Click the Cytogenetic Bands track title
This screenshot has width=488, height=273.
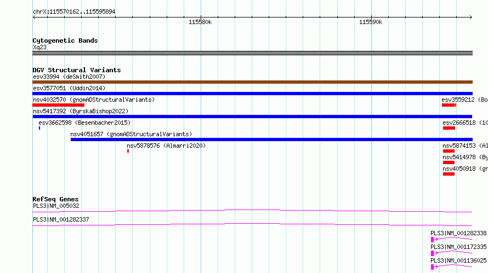(x=65, y=40)
